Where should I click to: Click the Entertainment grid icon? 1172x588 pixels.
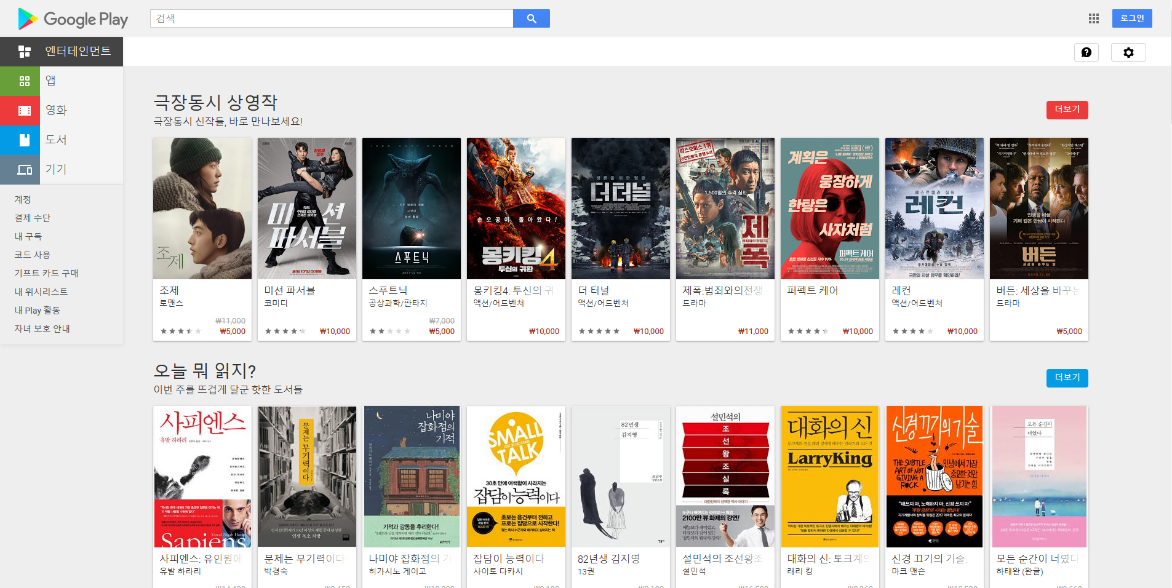(x=25, y=52)
